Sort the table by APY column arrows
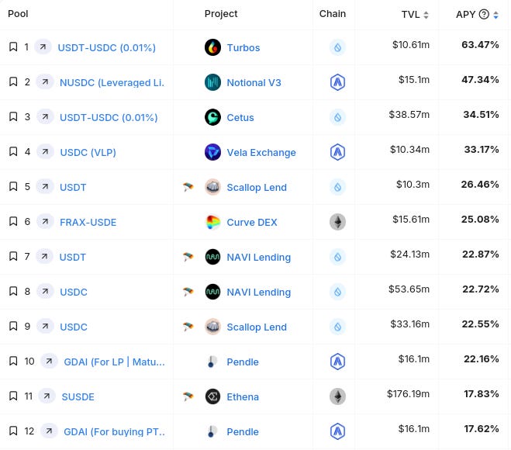This screenshot has width=511, height=450. click(495, 14)
